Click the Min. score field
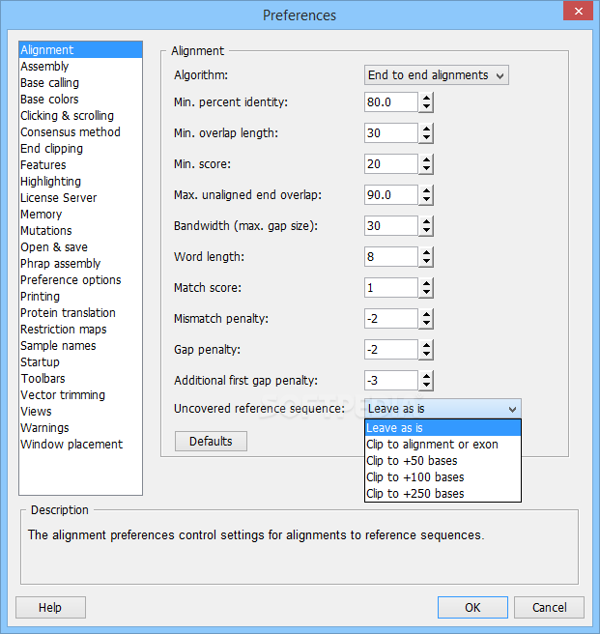600x634 pixels. [391, 164]
